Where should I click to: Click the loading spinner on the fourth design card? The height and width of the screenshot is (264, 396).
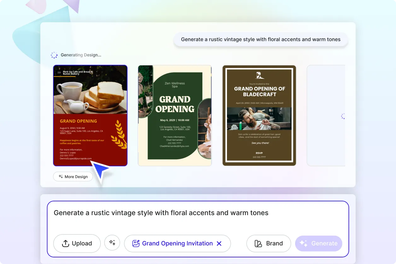coord(343,116)
